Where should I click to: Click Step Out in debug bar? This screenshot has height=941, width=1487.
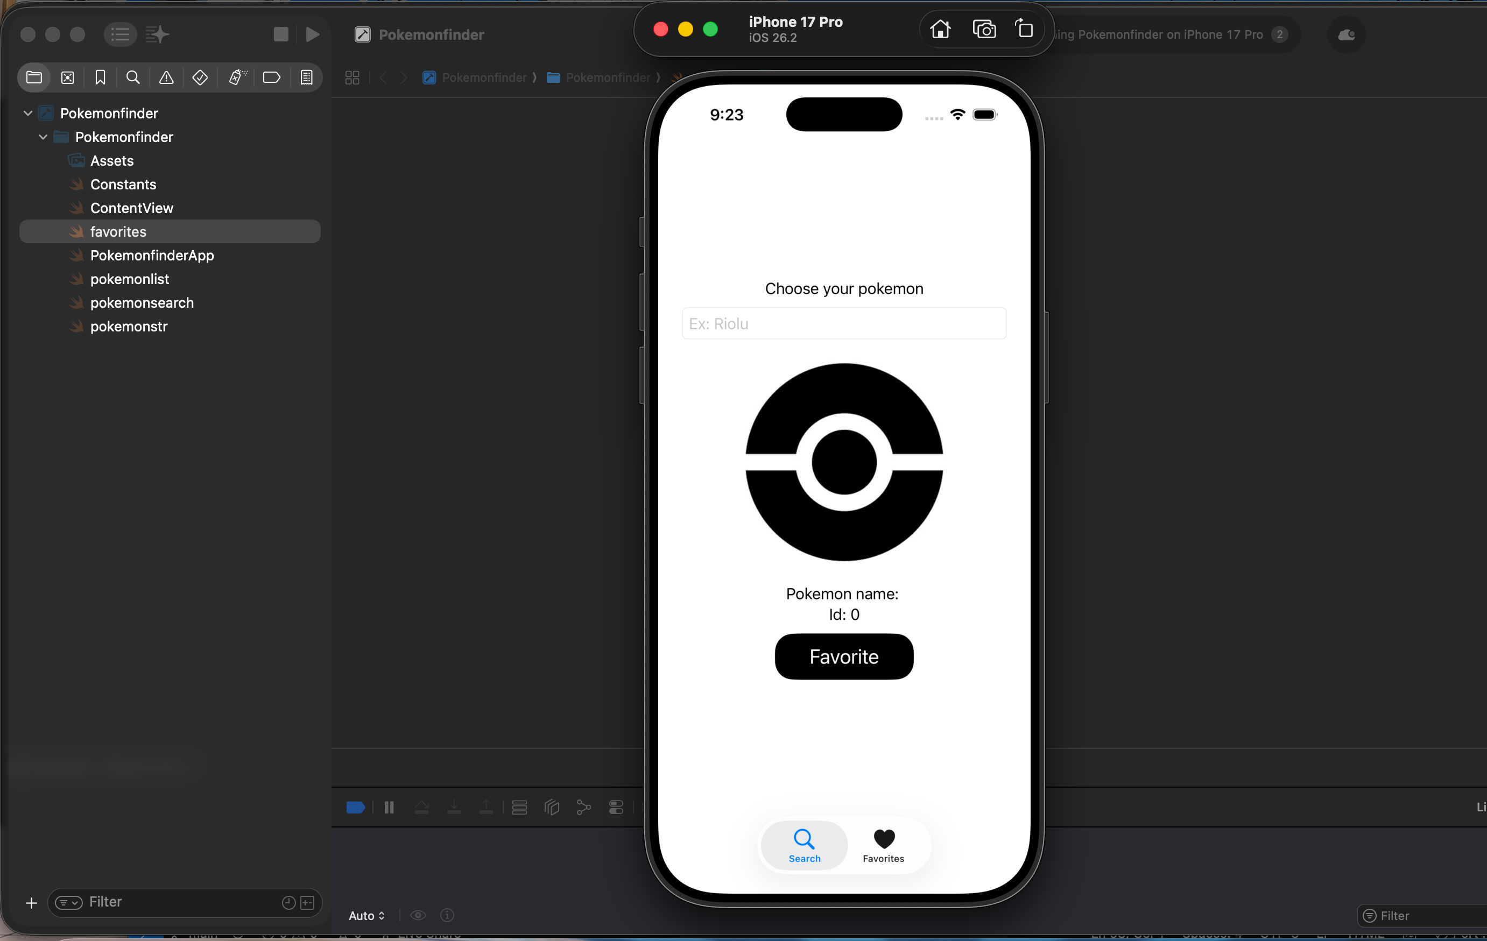pos(486,807)
